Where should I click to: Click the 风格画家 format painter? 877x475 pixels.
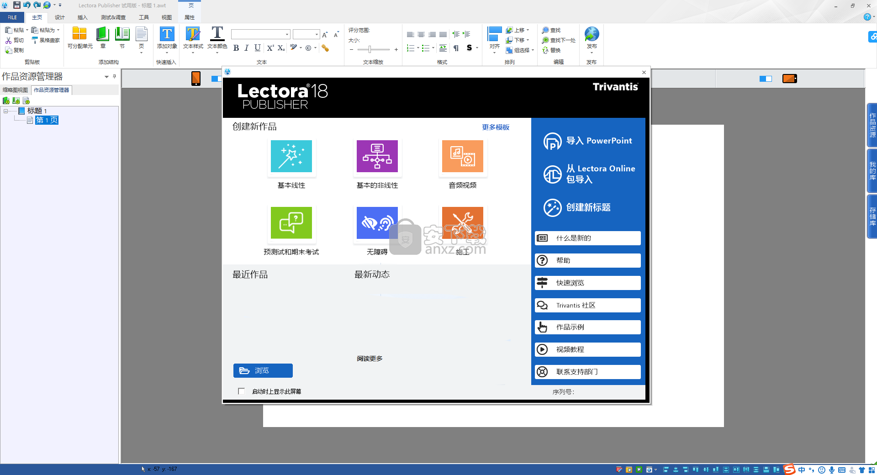pos(46,40)
